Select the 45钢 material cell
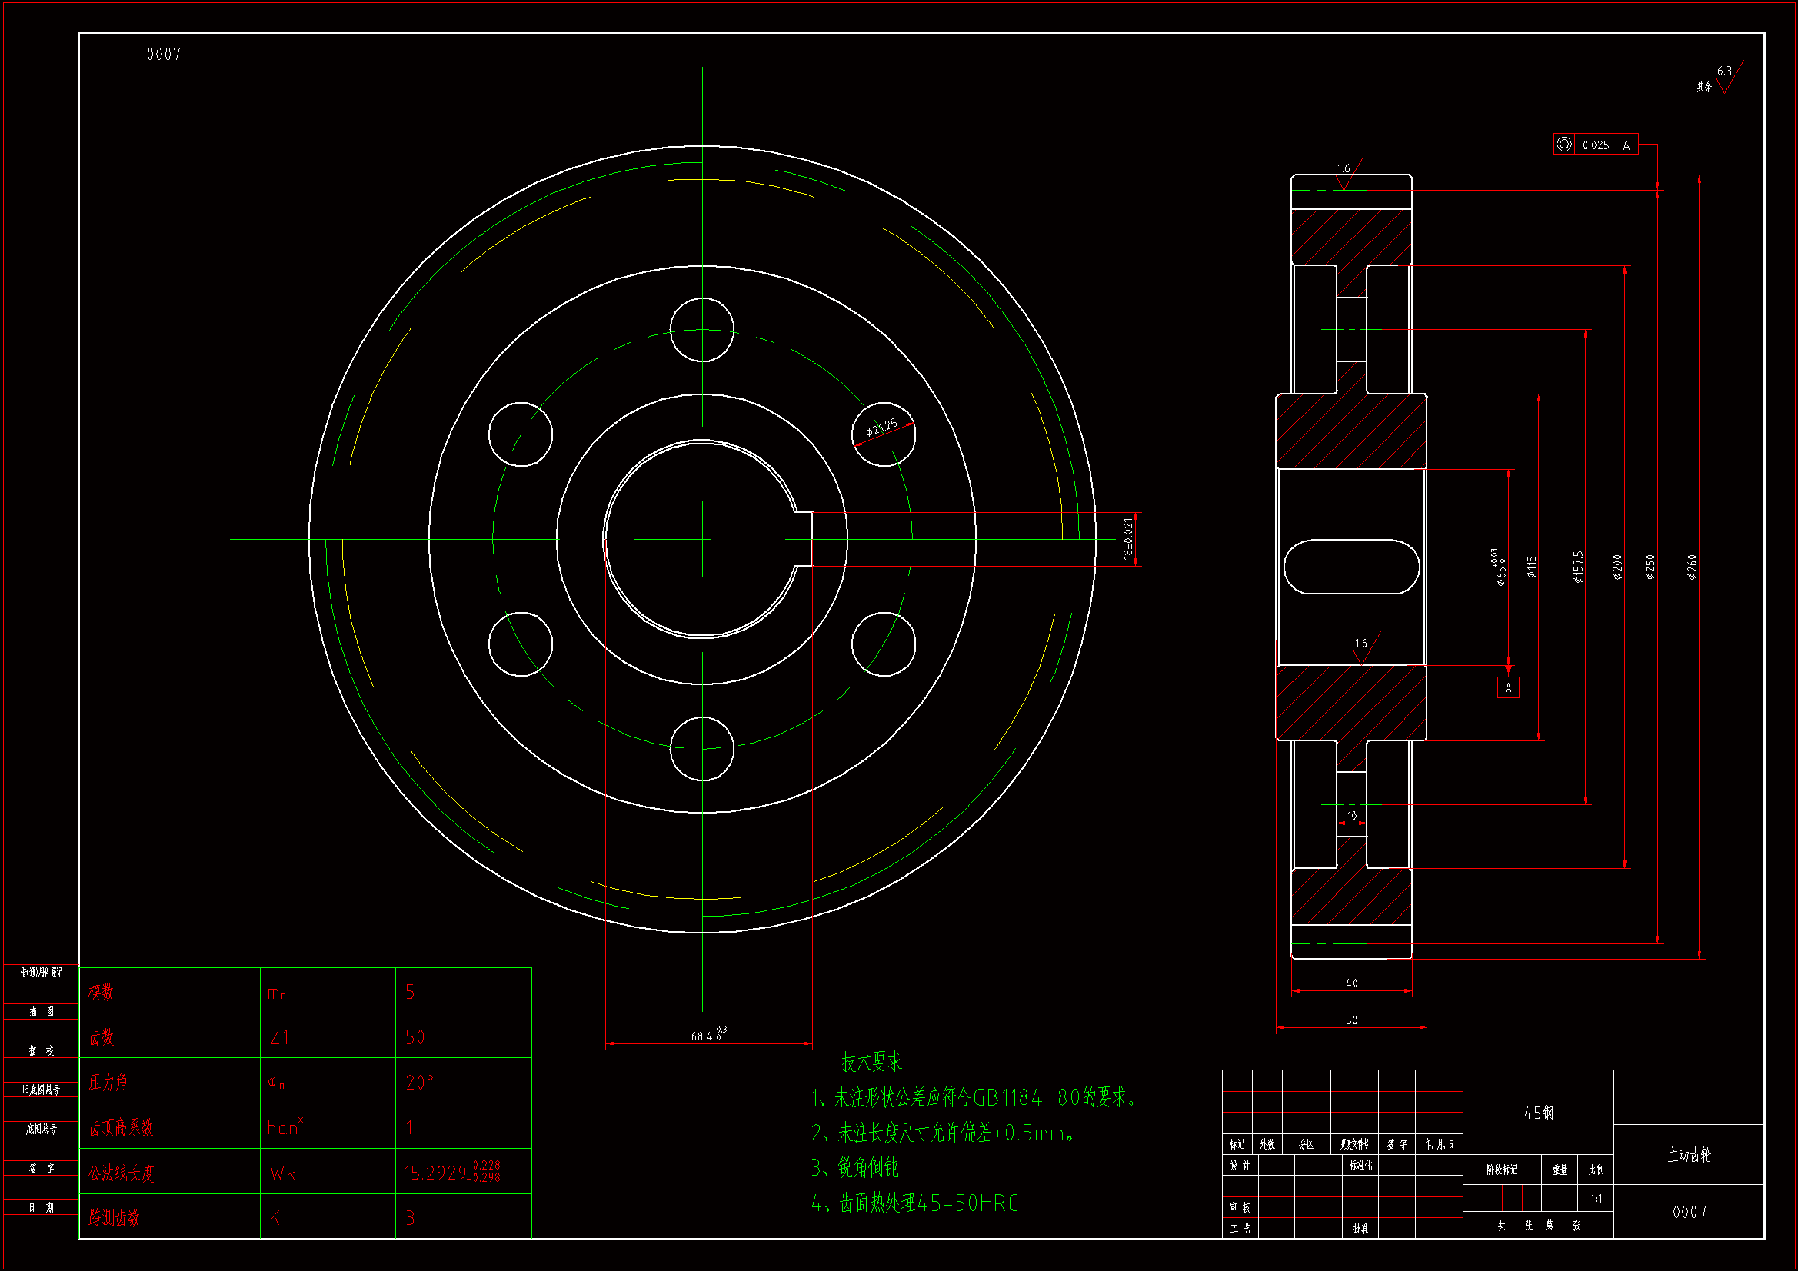This screenshot has height=1271, width=1798. [x=1538, y=1113]
